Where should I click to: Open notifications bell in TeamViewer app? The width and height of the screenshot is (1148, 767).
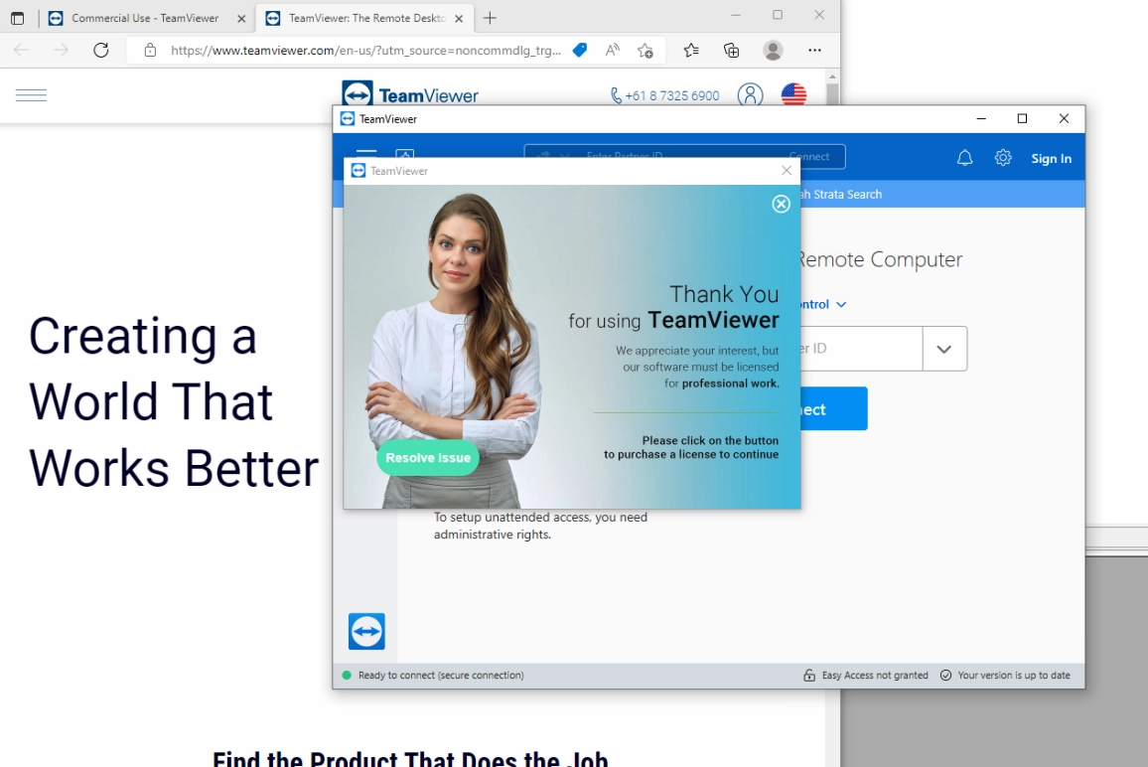click(965, 158)
